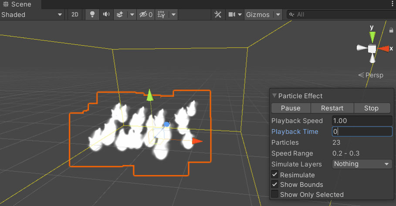This screenshot has width=396, height=206.
Task: Open the effects dropdown arrow
Action: tap(132, 15)
